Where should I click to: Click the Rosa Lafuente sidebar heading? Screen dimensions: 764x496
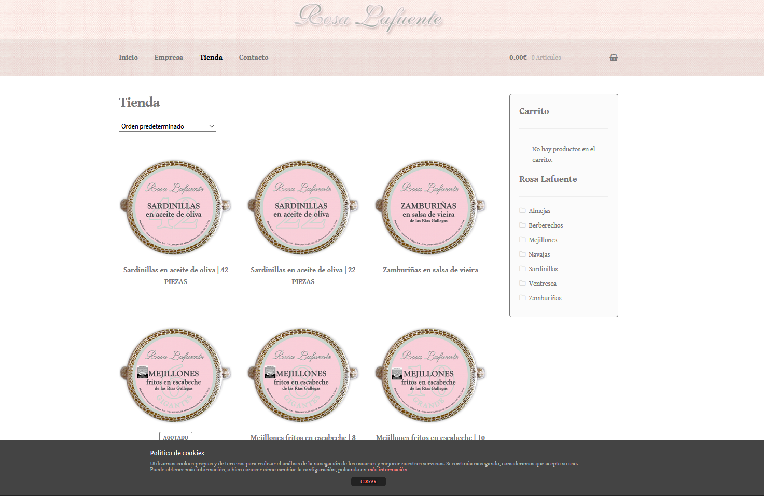tap(548, 179)
